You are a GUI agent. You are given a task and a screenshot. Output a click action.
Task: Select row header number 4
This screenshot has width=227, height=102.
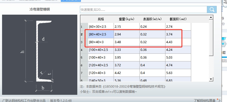84,50
